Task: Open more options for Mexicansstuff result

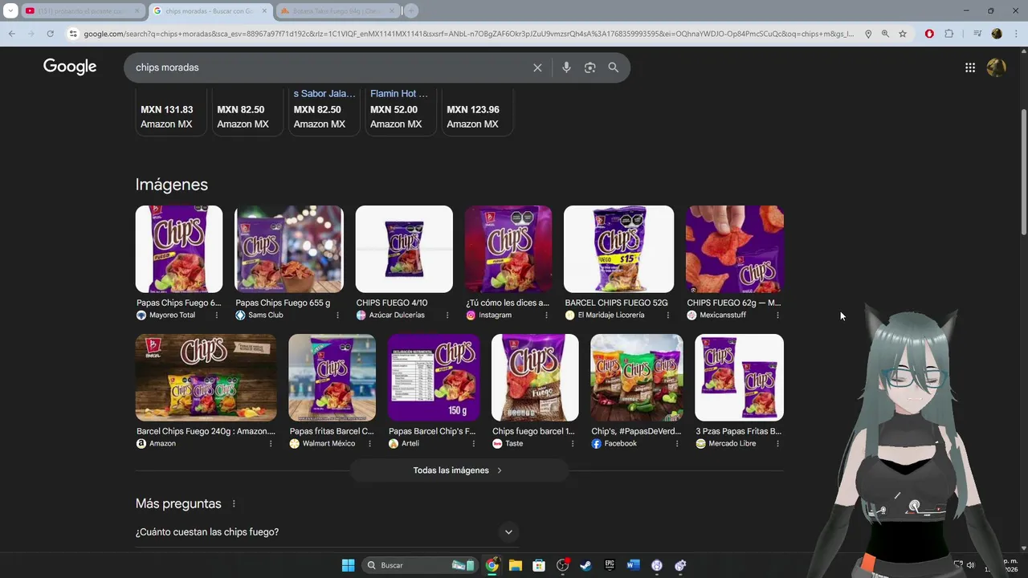Action: click(x=777, y=315)
